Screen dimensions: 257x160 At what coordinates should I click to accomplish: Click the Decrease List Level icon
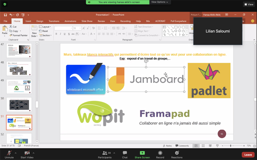(x=114, y=28)
